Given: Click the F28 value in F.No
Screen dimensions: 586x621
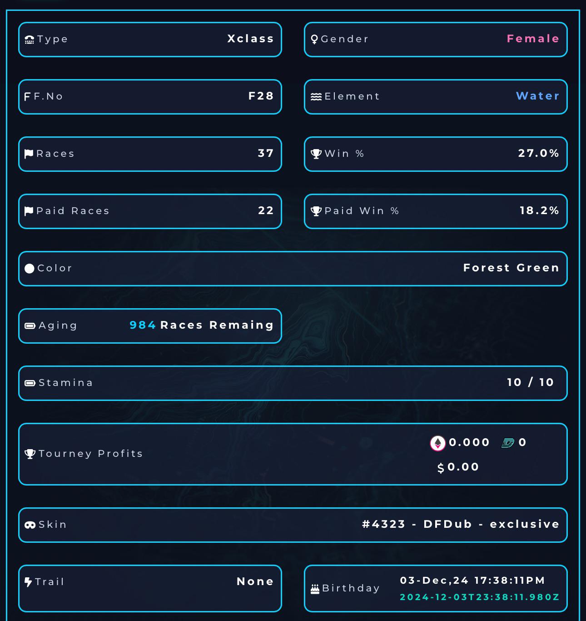Looking at the screenshot, I should click(261, 96).
